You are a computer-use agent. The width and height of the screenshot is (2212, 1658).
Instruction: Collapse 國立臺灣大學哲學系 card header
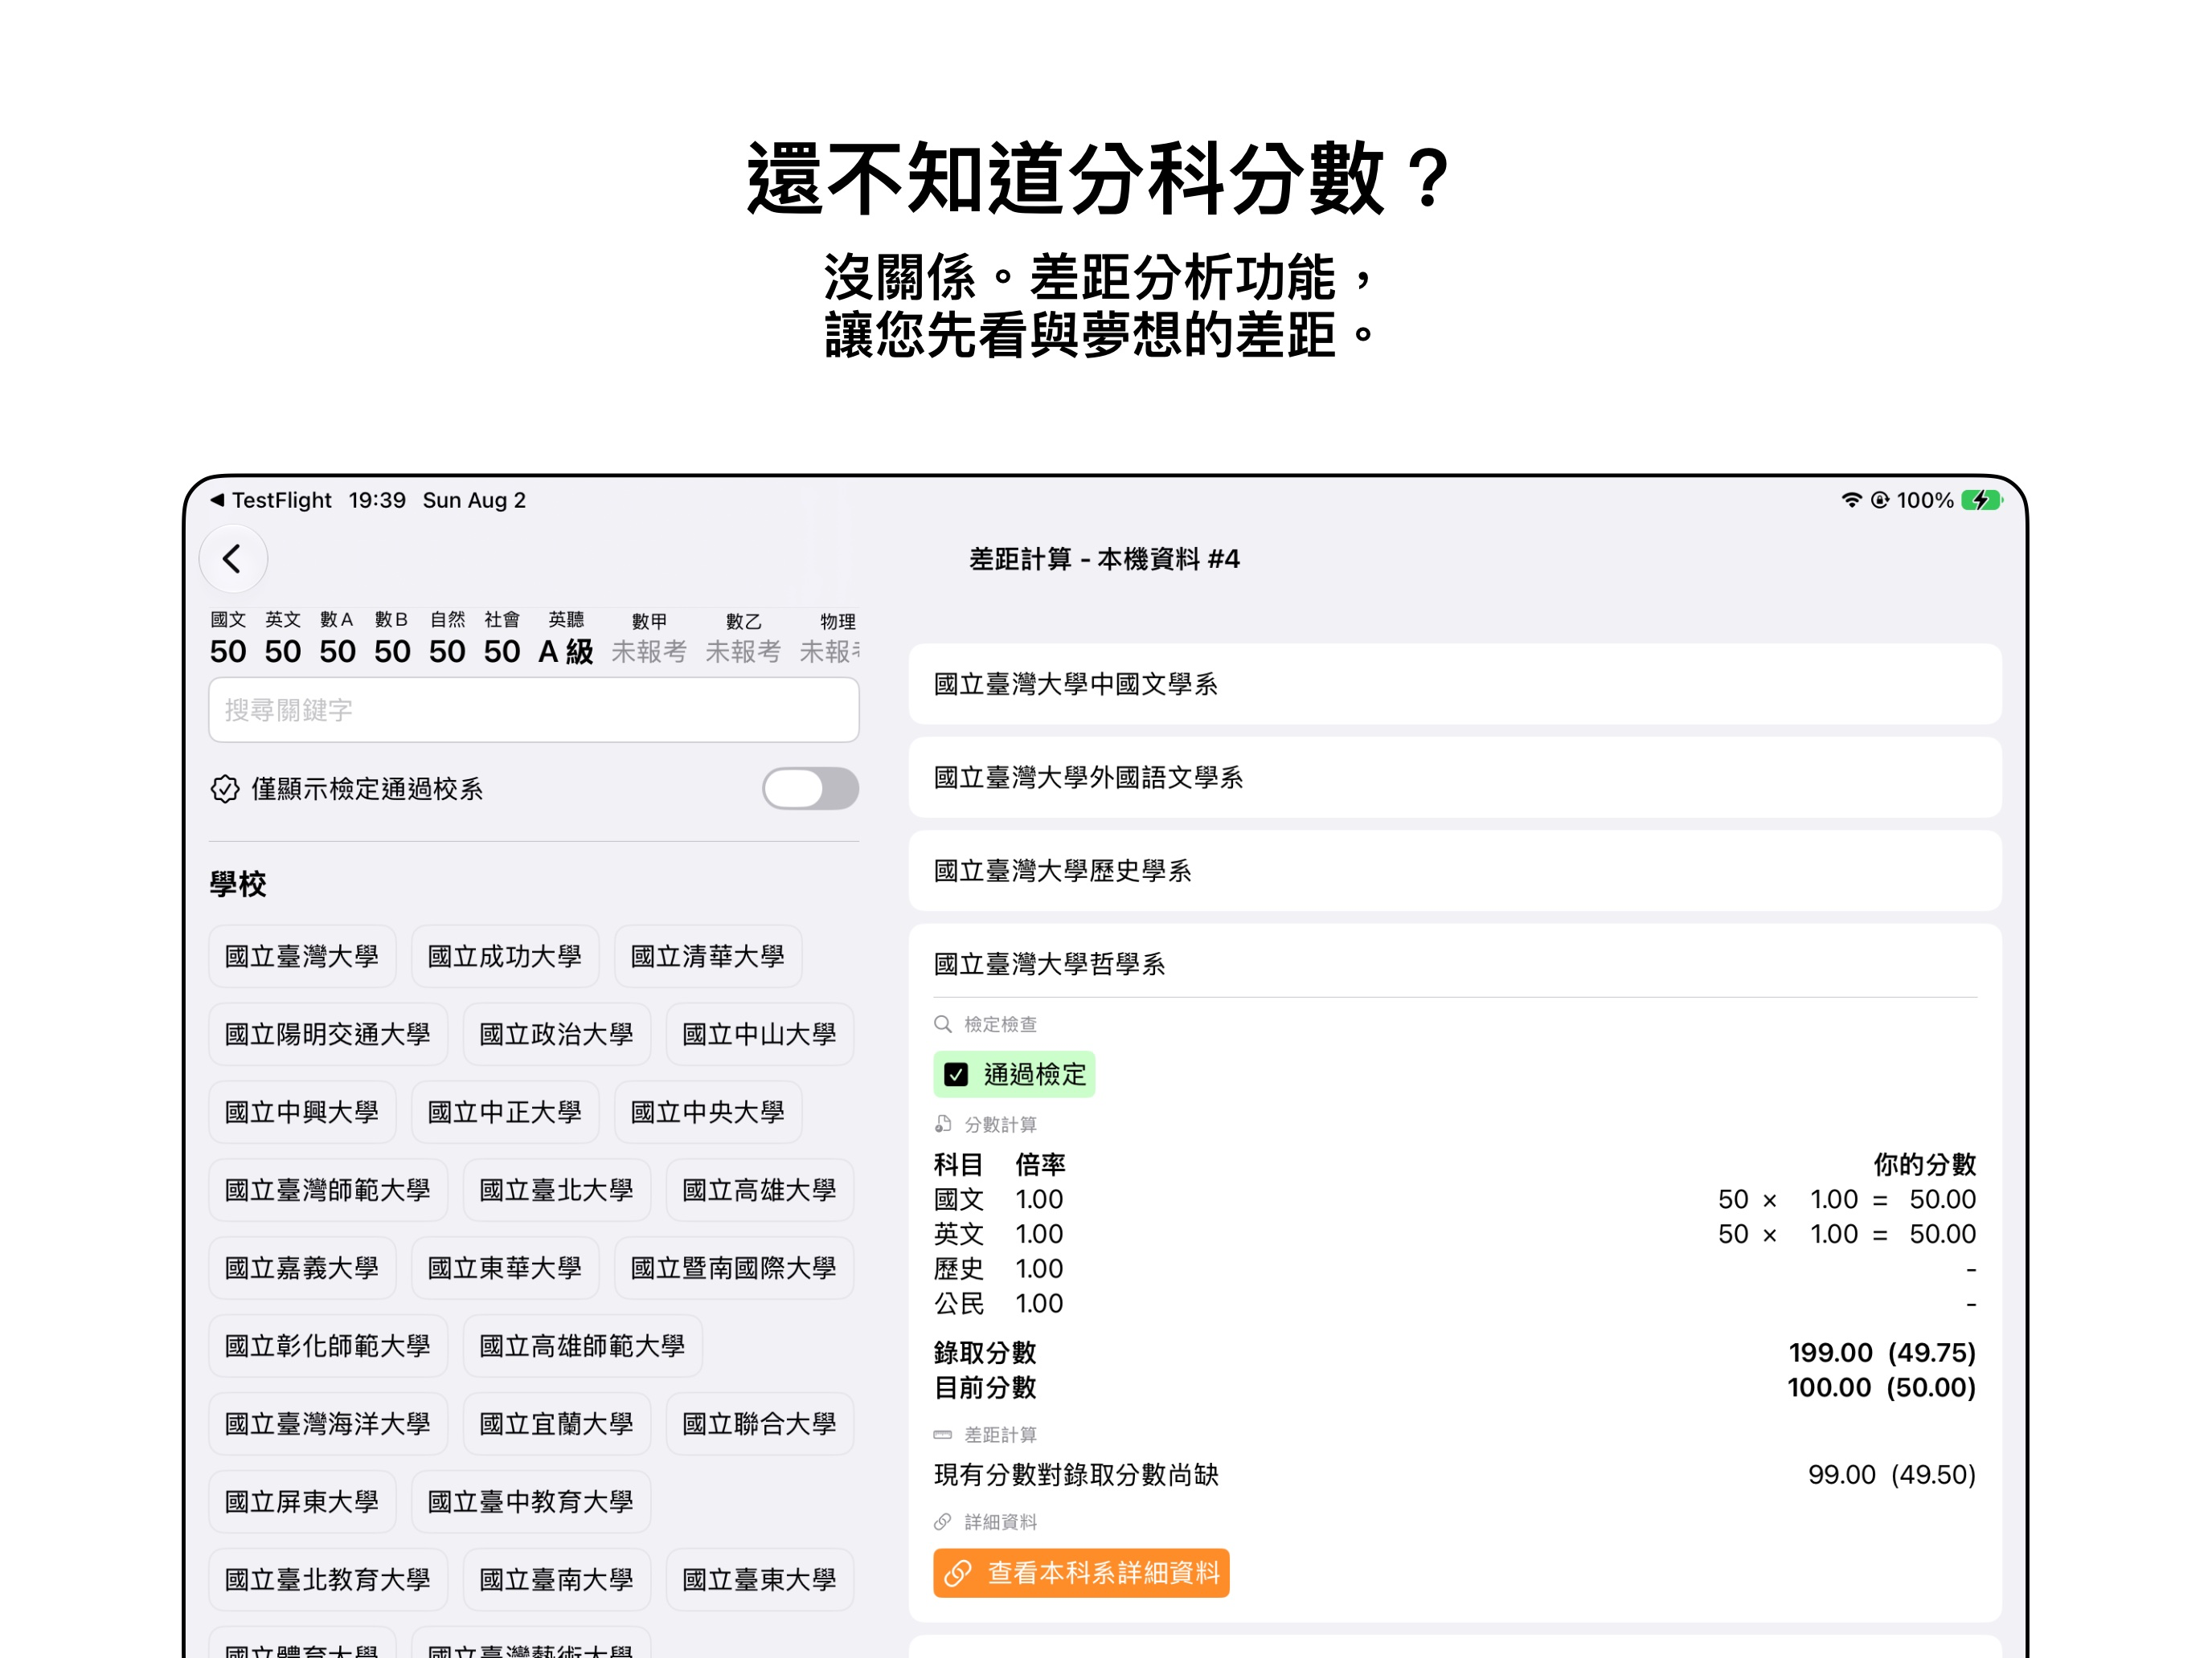[x=1455, y=963]
